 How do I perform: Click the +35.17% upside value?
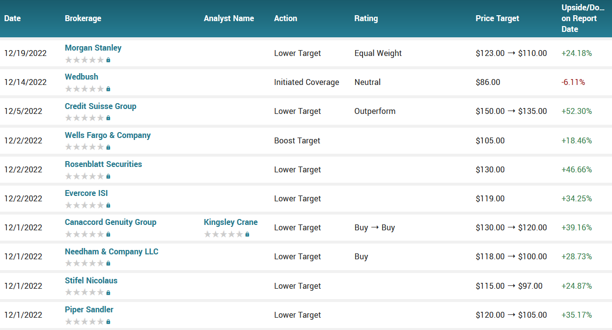tap(577, 315)
